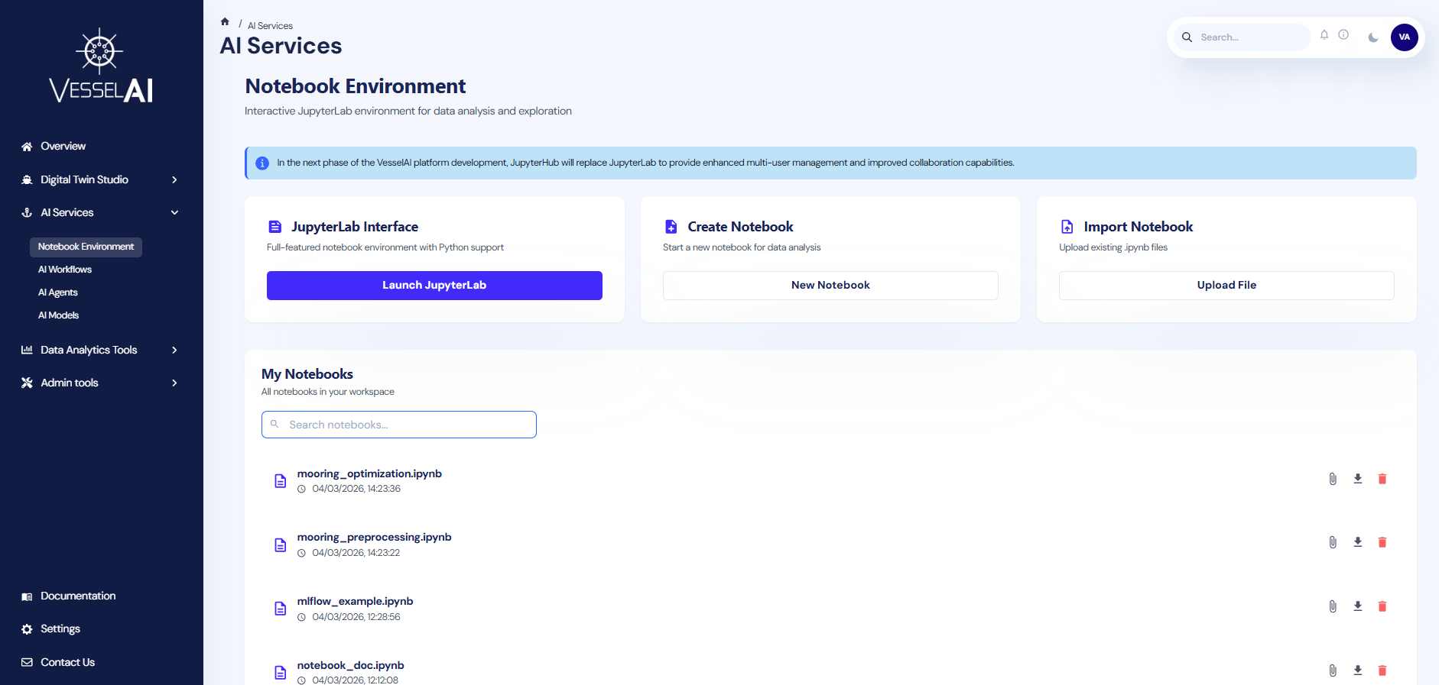Screen dimensions: 1439x685
Task: Delete the notebook_doc.ipynb notebook
Action: click(1382, 670)
